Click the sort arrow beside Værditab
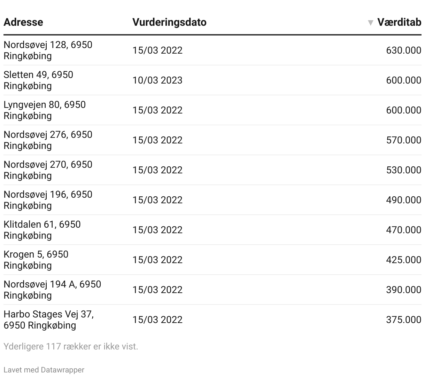The image size is (425, 378). 370,23
